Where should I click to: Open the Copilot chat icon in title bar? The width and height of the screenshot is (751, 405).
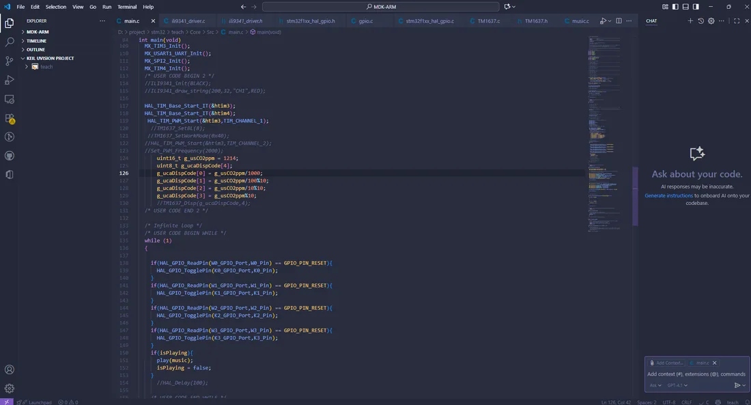[x=507, y=7]
